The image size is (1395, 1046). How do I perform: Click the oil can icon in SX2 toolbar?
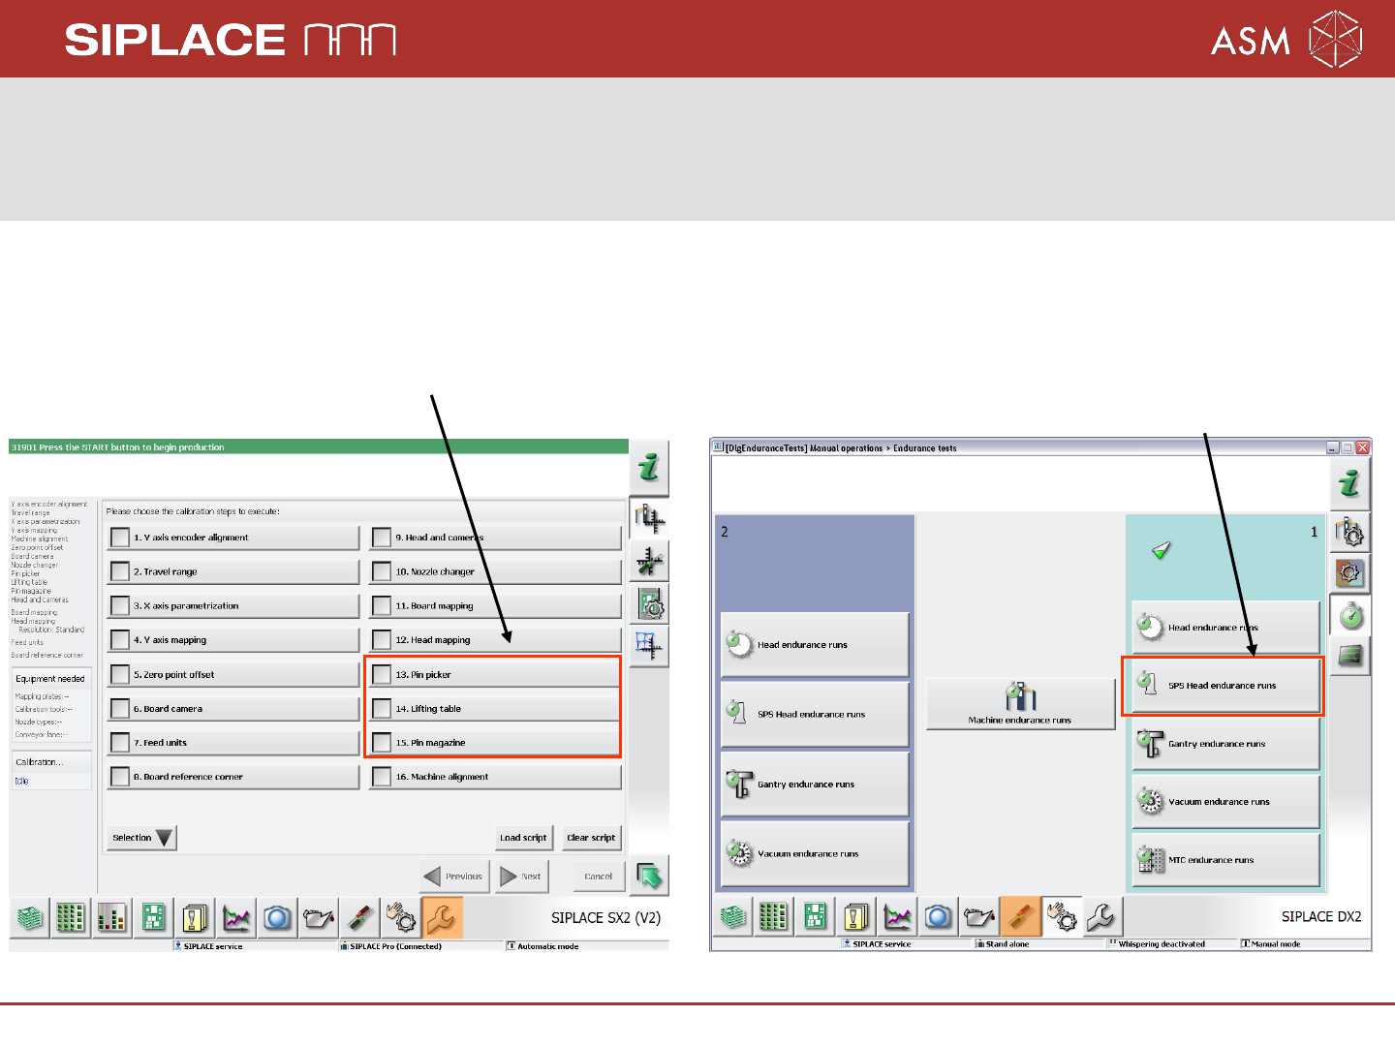(x=319, y=917)
